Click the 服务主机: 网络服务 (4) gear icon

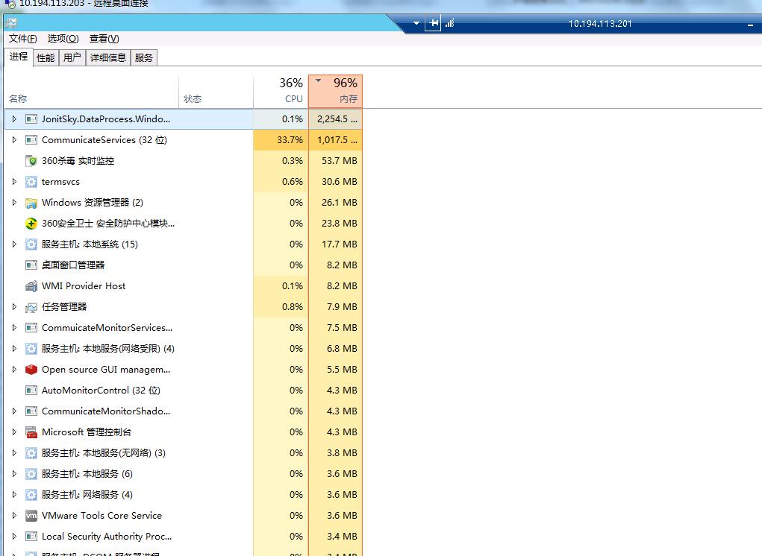pos(31,494)
